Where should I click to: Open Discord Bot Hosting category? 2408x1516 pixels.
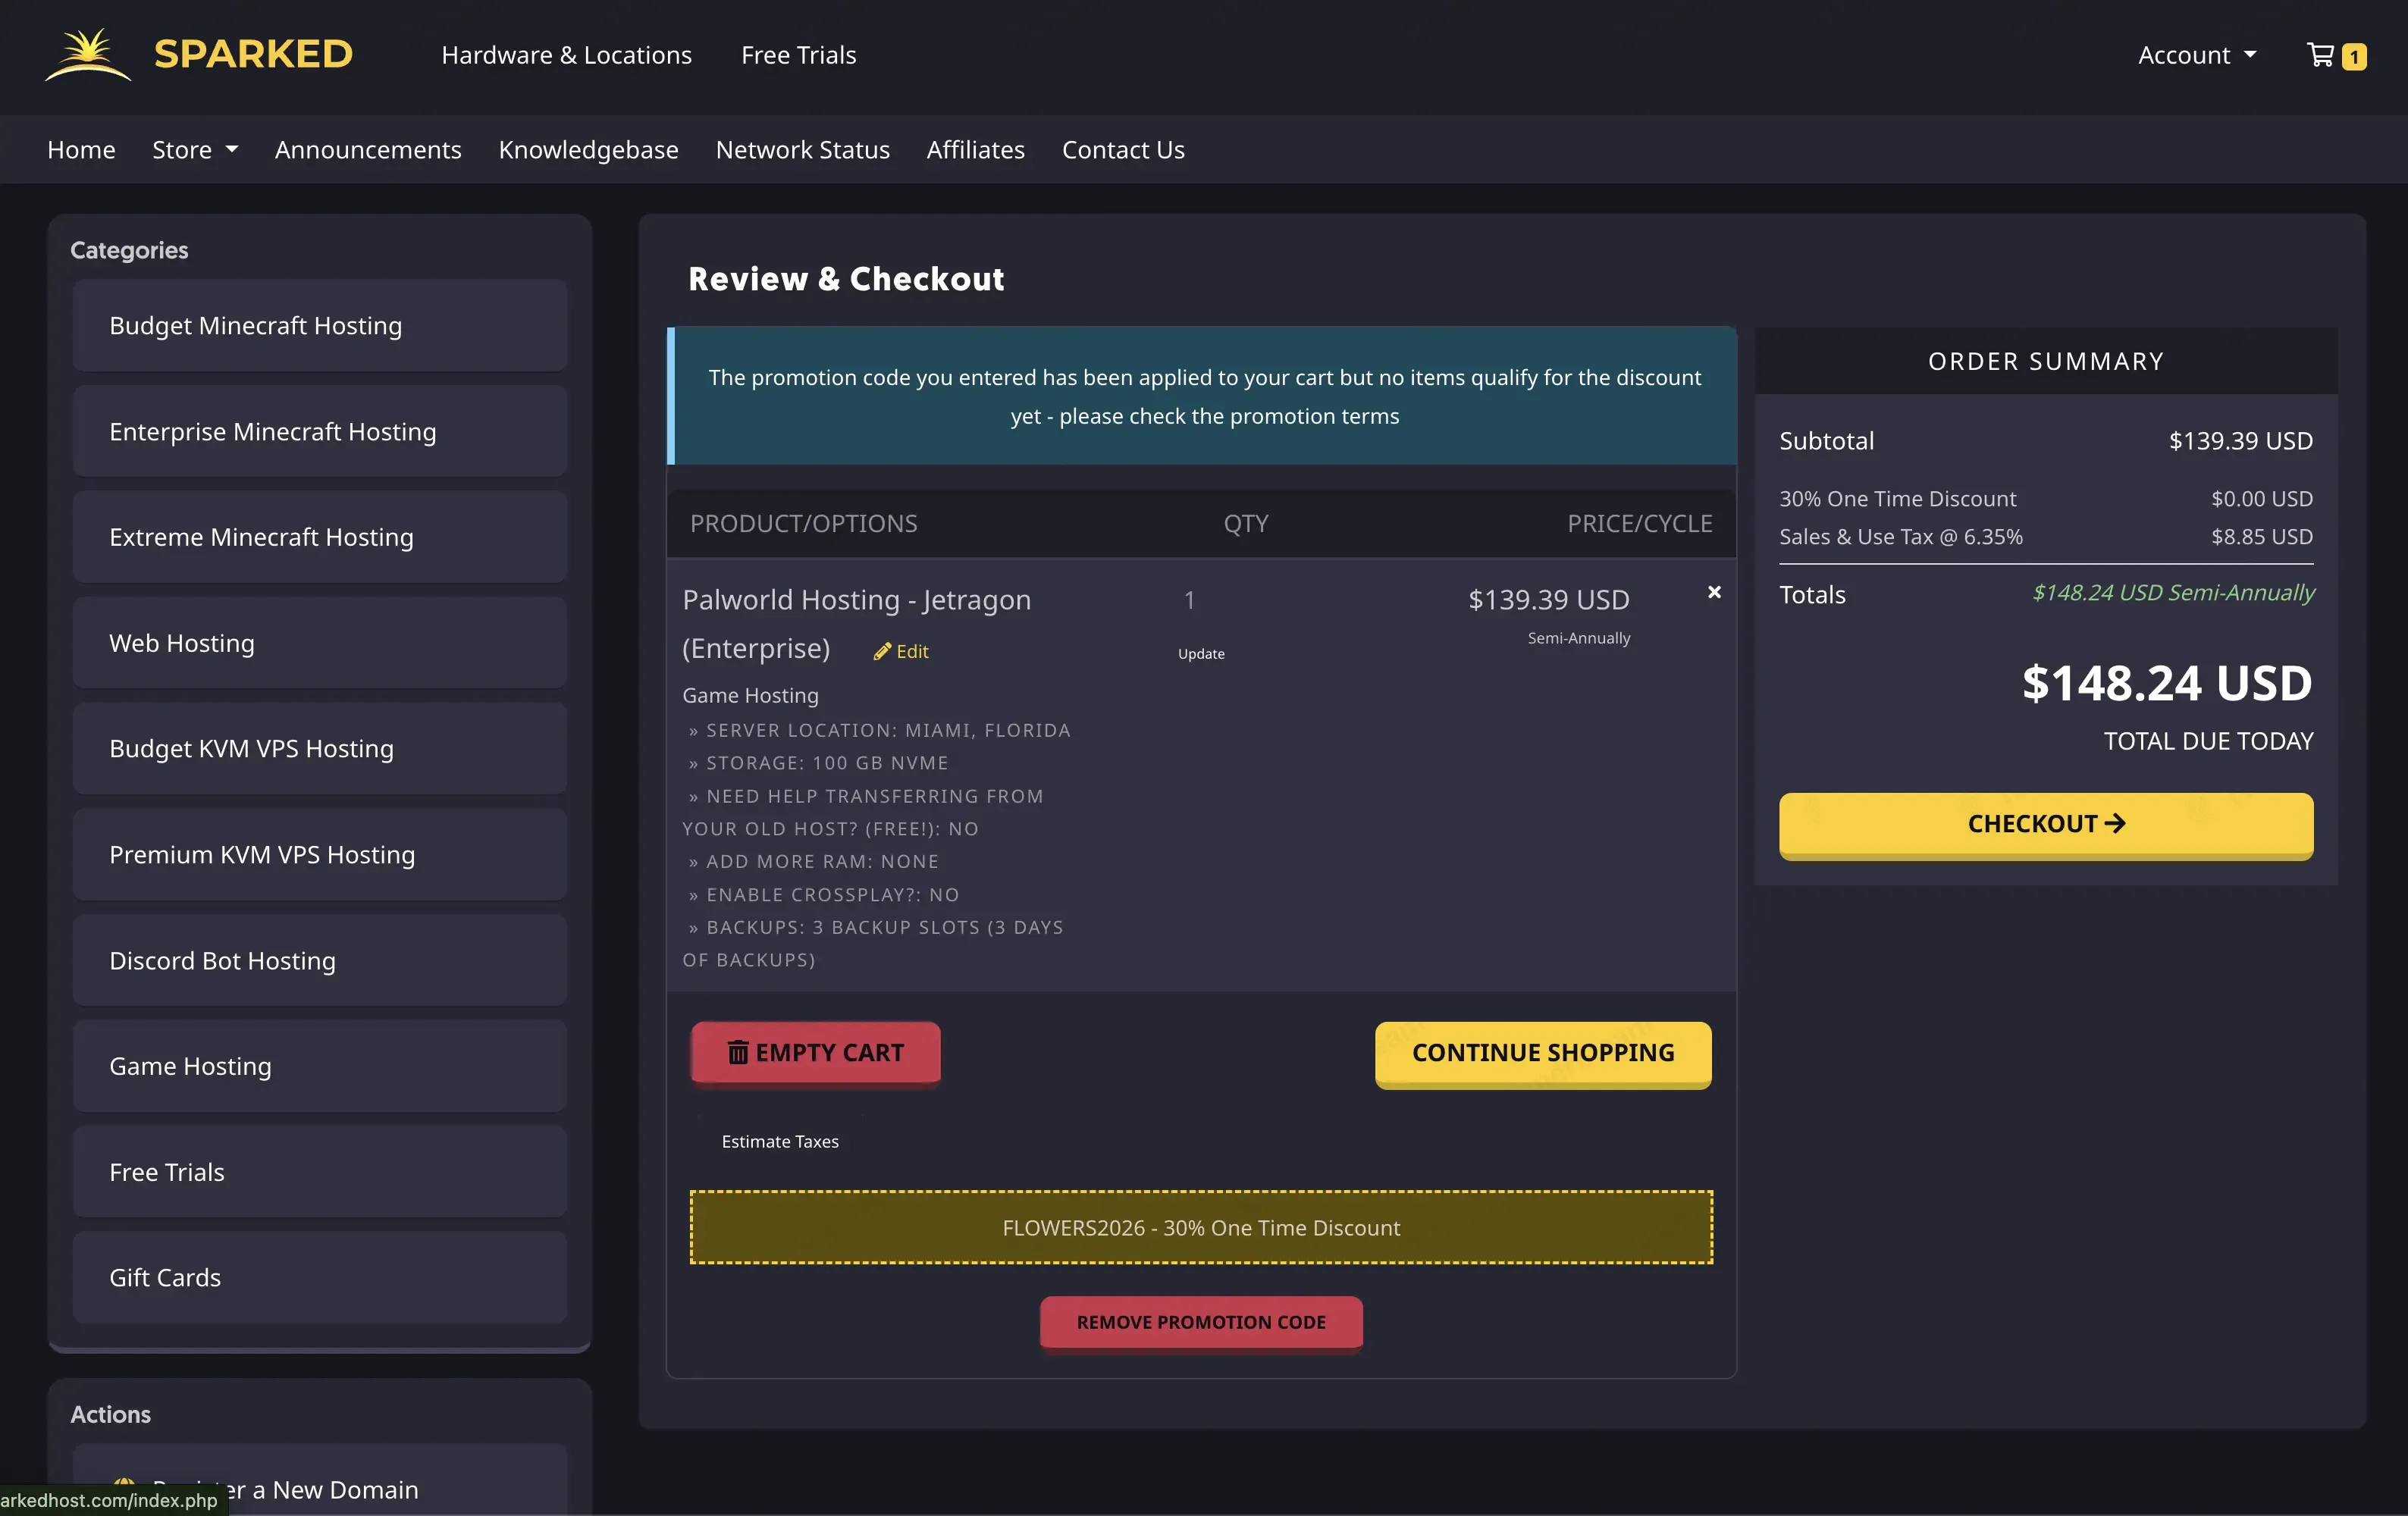coord(320,960)
